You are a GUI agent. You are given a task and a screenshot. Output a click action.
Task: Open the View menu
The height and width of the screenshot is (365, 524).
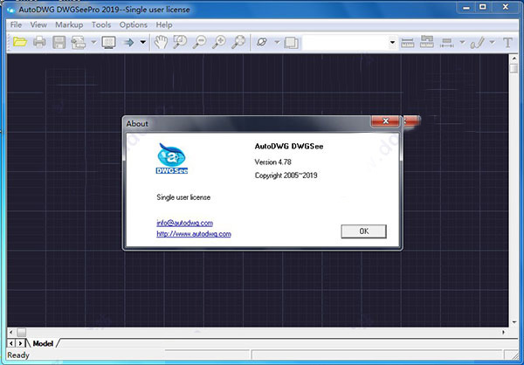point(38,25)
